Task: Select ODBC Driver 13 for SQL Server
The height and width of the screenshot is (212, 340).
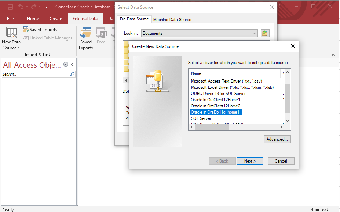Action: (218, 94)
